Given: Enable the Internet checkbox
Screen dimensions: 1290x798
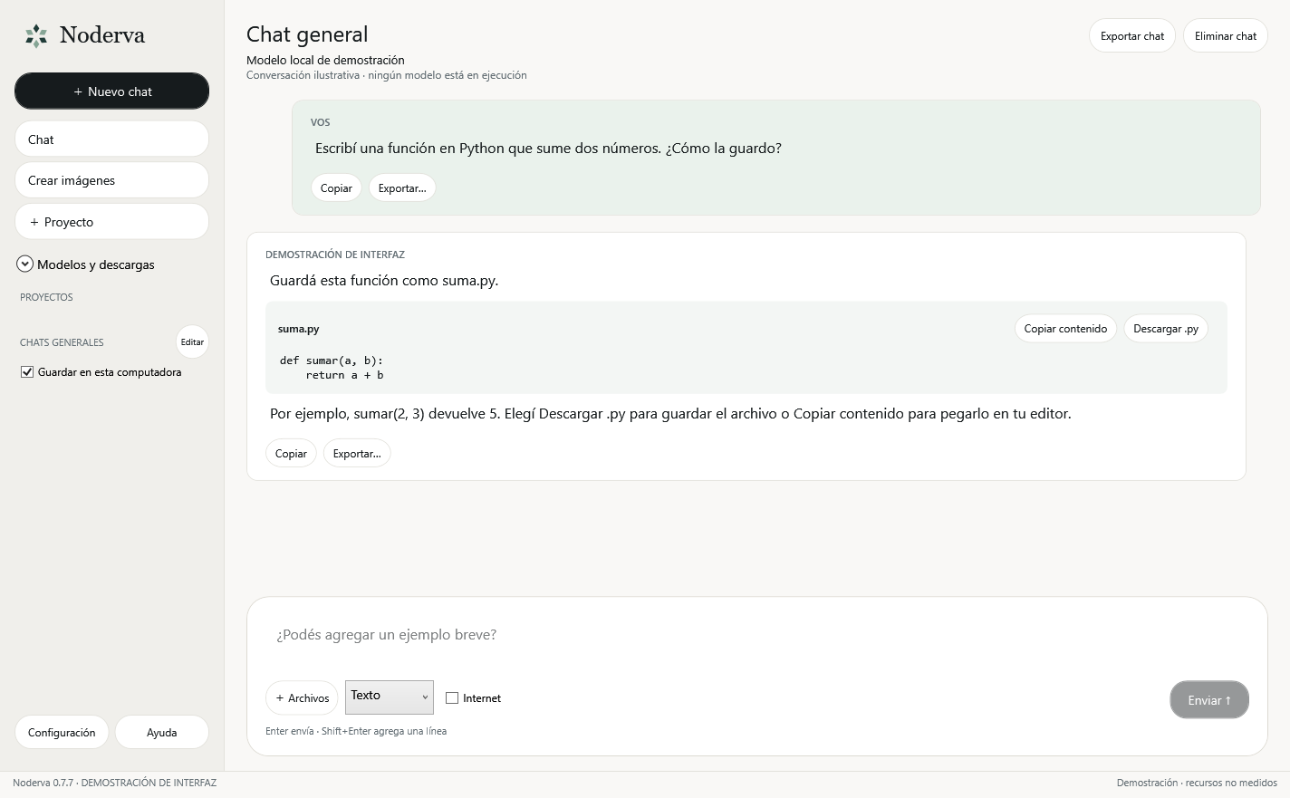Looking at the screenshot, I should pos(452,698).
